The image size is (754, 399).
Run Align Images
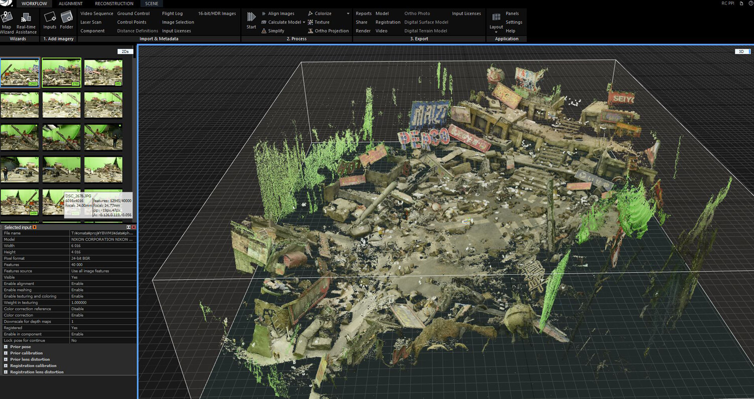[280, 14]
